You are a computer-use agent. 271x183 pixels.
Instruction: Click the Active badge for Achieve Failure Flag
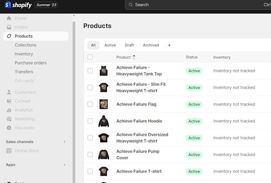coord(194,104)
